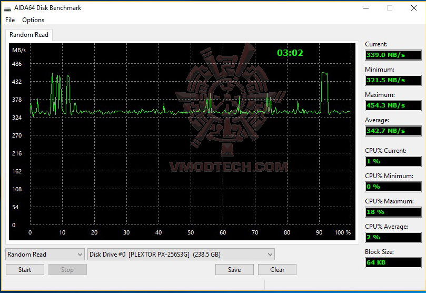Click the Start benchmark button
426x293 pixels.
(25, 270)
